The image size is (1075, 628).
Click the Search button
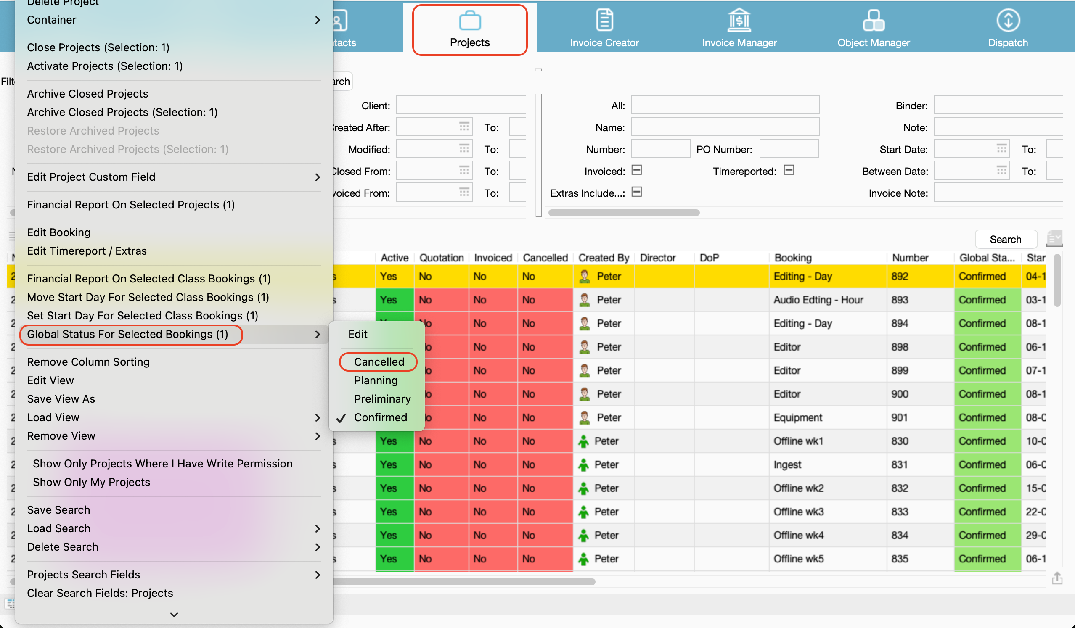pyautogui.click(x=1005, y=239)
